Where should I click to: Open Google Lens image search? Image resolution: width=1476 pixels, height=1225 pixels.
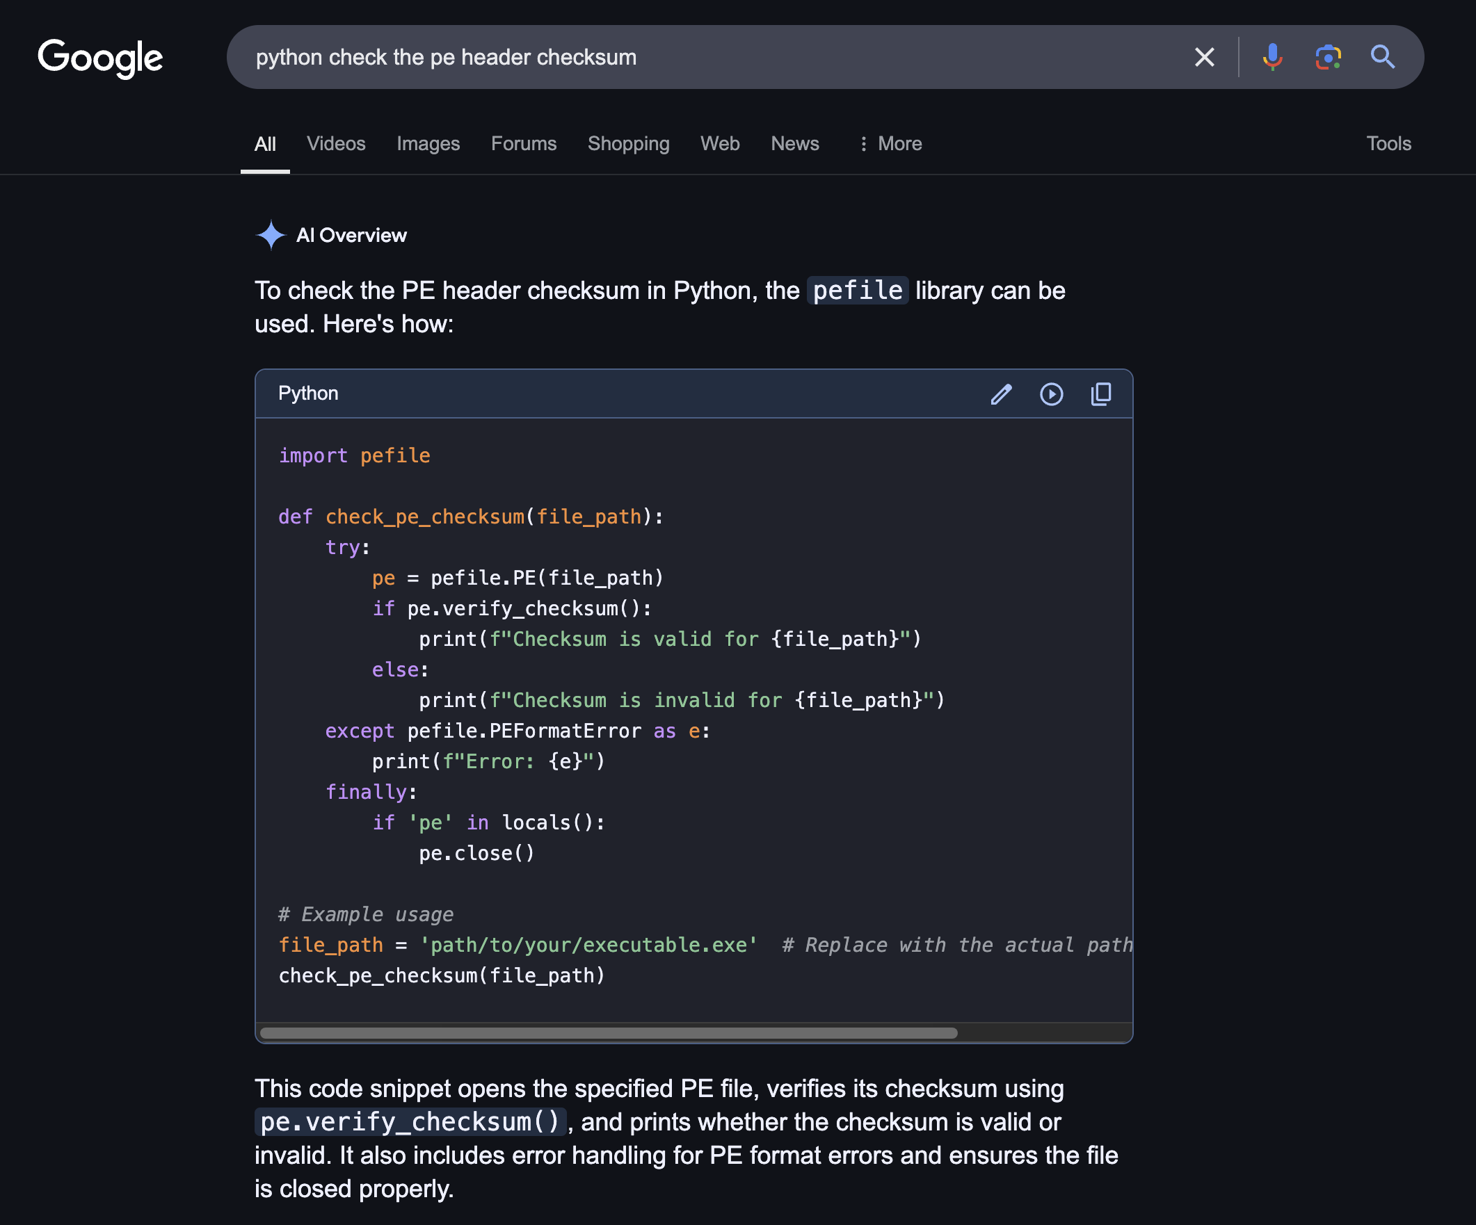click(1328, 57)
